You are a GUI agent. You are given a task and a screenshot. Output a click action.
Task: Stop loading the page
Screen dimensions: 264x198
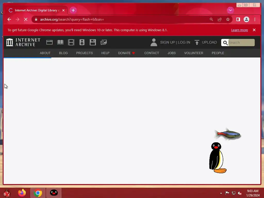point(26,19)
